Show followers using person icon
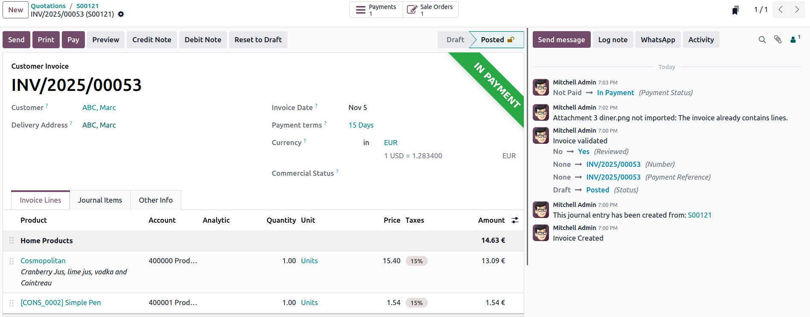This screenshot has height=317, width=810. (794, 40)
